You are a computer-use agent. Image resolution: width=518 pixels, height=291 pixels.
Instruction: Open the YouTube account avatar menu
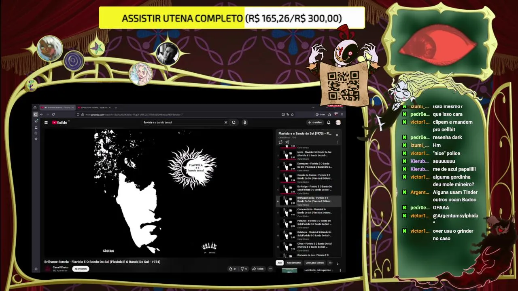pyautogui.click(x=338, y=122)
